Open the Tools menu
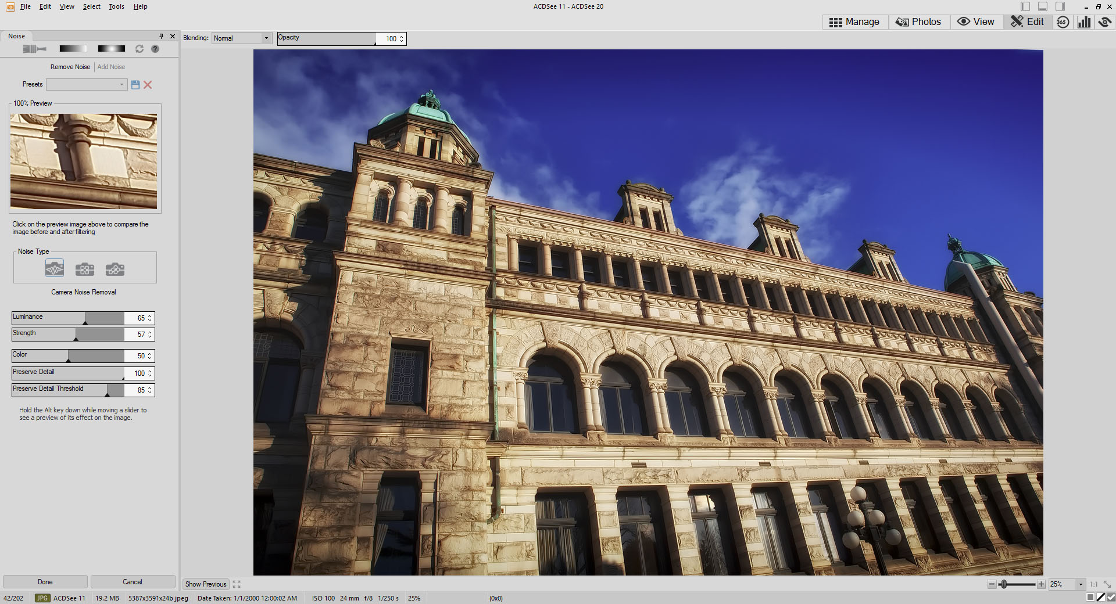 click(x=116, y=6)
